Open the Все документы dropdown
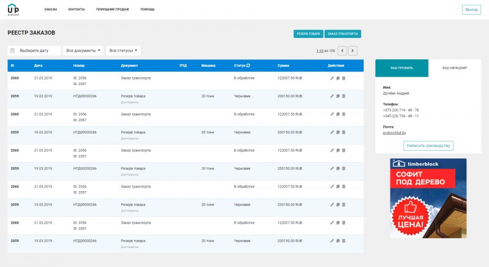The image size is (489, 267). click(83, 51)
